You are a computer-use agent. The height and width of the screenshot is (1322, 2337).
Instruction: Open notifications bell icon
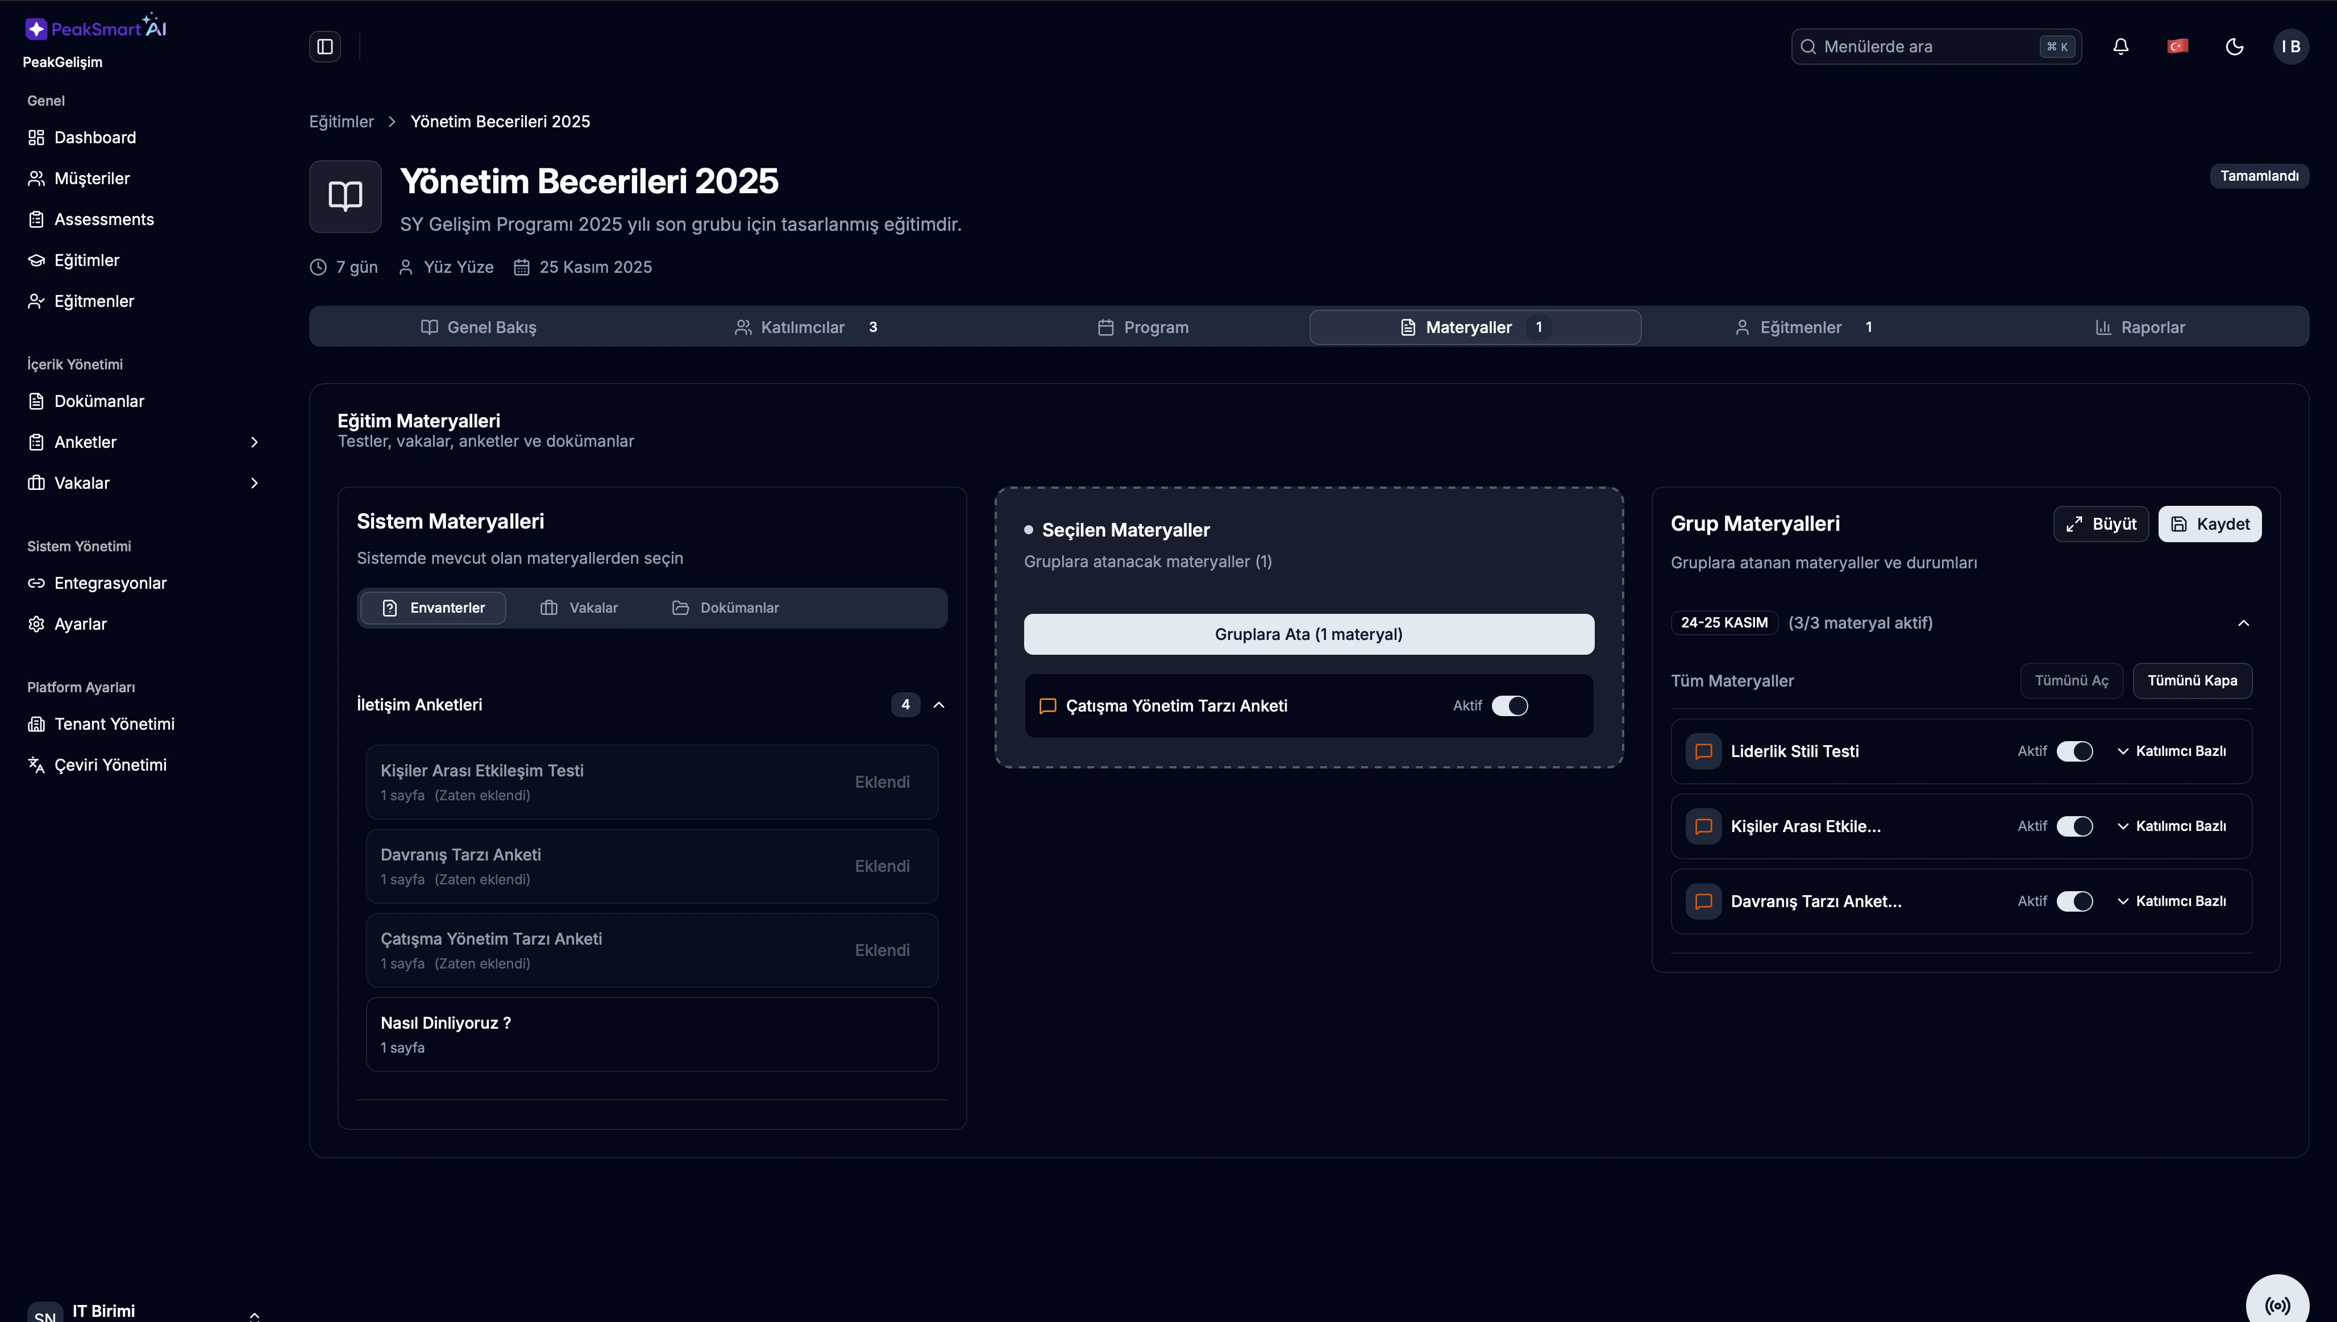[x=2121, y=46]
